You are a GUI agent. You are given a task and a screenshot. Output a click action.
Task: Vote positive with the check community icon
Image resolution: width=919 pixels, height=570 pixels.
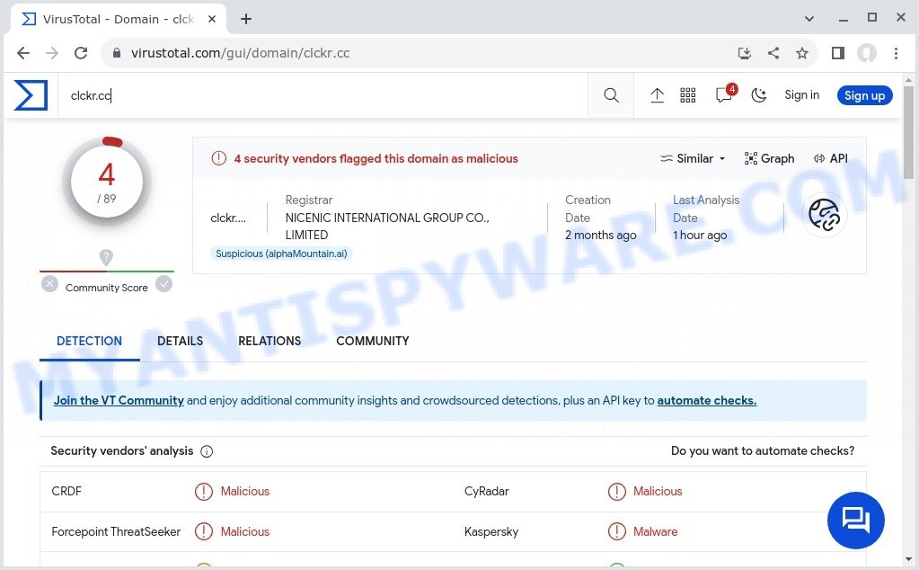coord(164,284)
